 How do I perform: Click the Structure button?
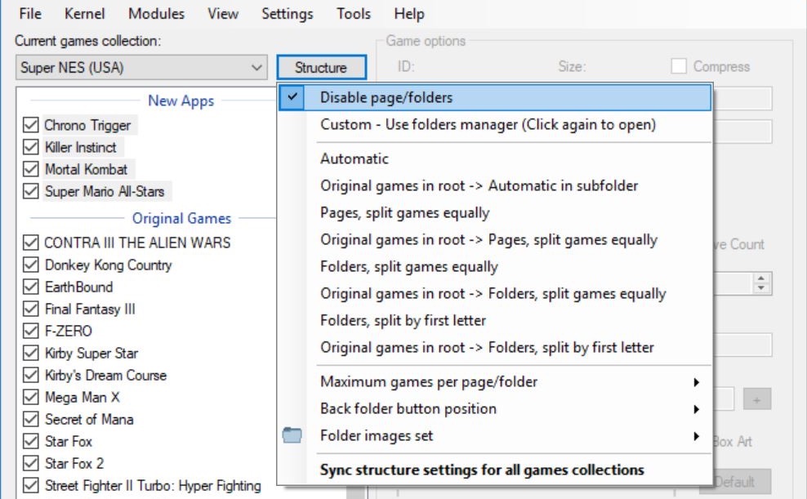(x=321, y=68)
